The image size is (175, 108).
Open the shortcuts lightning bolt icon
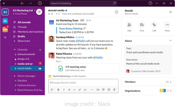(x=52, y=90)
